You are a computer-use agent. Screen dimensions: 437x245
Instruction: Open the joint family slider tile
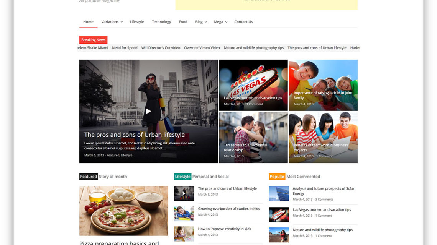(x=323, y=85)
